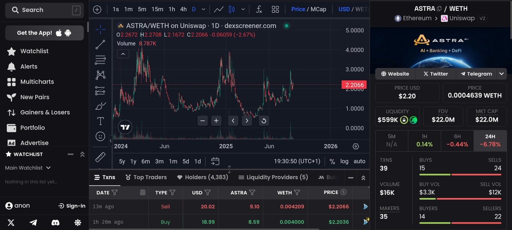512x230 pixels.
Task: Click the Sign-in link
Action: [x=72, y=206]
